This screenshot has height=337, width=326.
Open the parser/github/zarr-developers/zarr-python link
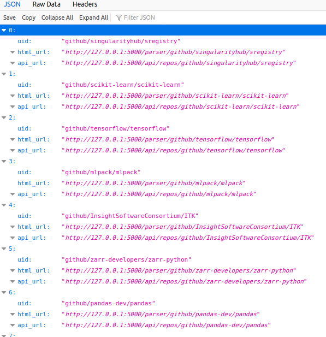pyautogui.click(x=179, y=270)
